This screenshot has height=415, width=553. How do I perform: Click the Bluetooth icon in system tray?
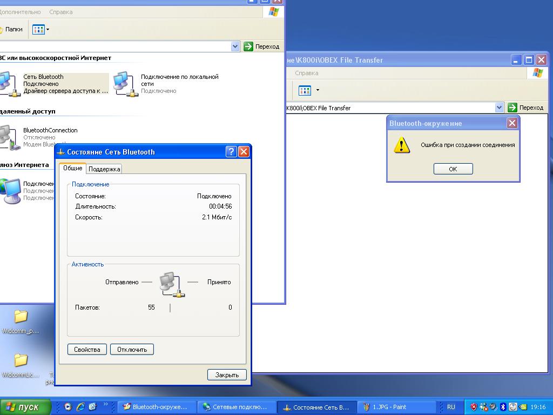pyautogui.click(x=503, y=407)
